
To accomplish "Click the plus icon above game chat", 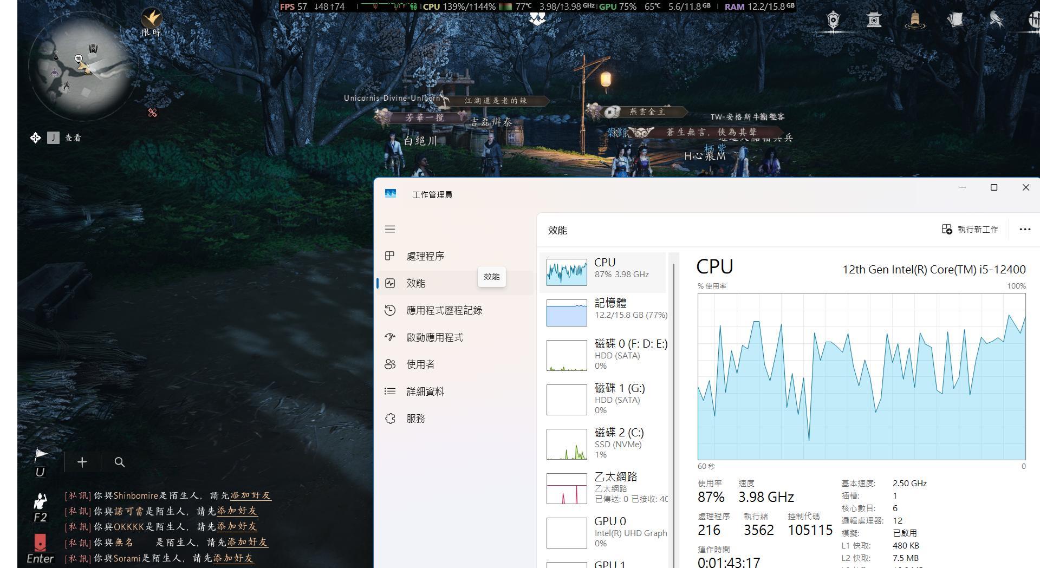I will tap(82, 462).
